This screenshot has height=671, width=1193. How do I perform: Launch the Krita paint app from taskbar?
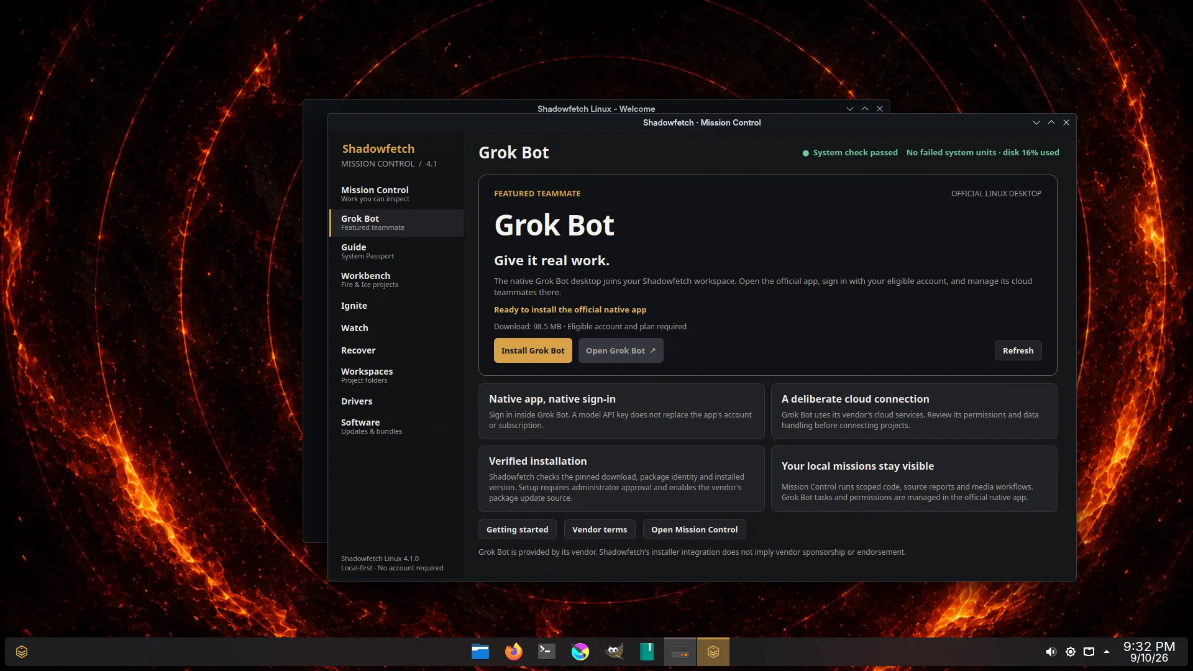click(580, 652)
